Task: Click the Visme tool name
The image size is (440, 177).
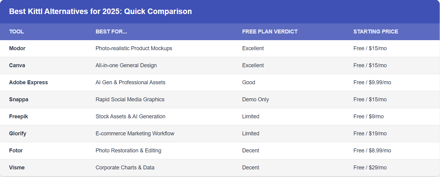Action: pyautogui.click(x=17, y=168)
